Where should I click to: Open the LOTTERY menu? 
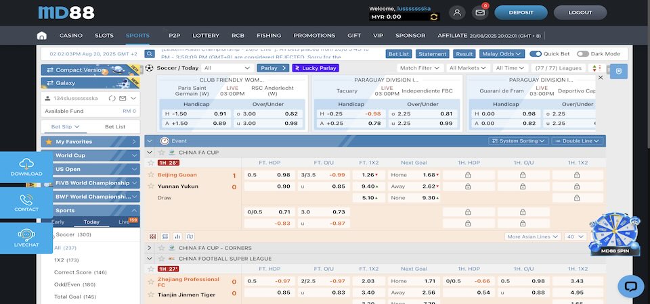[206, 36]
